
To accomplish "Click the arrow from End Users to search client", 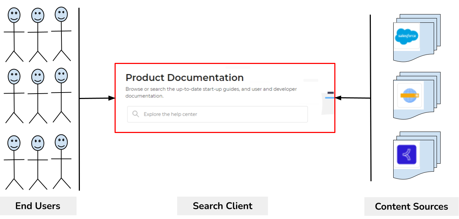I will [97, 98].
